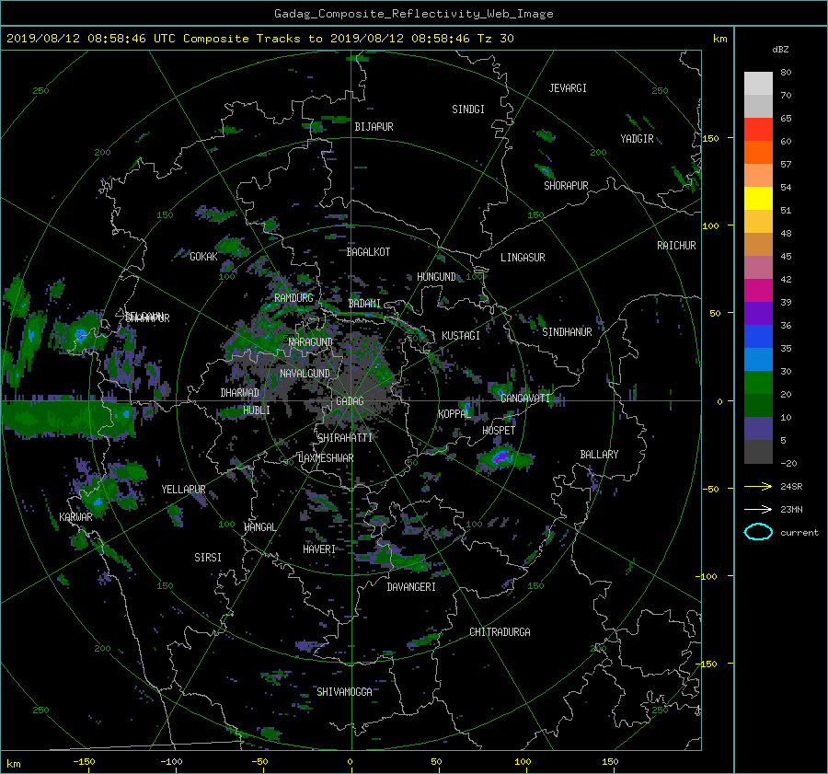Click the KOPPAL city label
The image size is (828, 774).
click(454, 414)
